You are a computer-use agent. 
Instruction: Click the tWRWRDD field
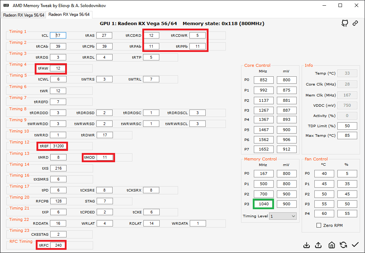tap(58, 124)
